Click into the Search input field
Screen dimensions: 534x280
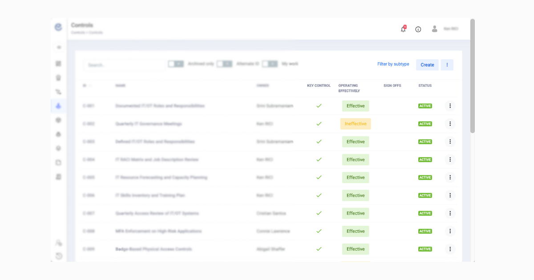pos(124,65)
